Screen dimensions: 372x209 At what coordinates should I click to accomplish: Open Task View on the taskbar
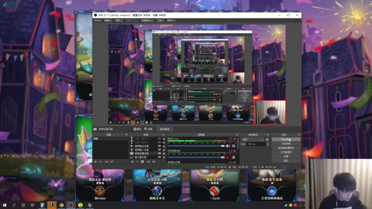click(33, 205)
